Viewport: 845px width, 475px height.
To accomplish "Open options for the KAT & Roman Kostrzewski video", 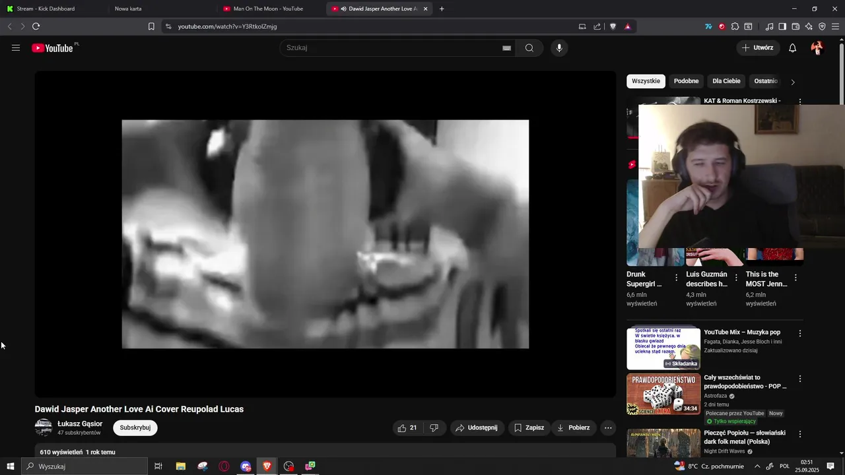I will pos(800,102).
